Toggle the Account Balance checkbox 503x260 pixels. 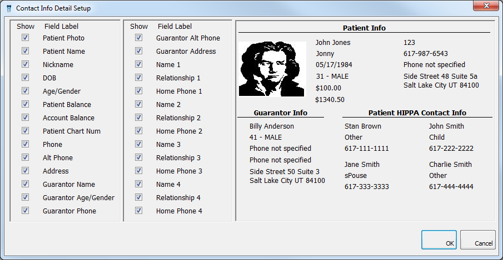point(25,118)
